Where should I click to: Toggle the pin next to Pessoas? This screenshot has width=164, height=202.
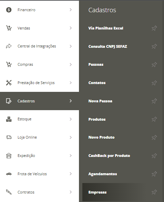point(154,64)
